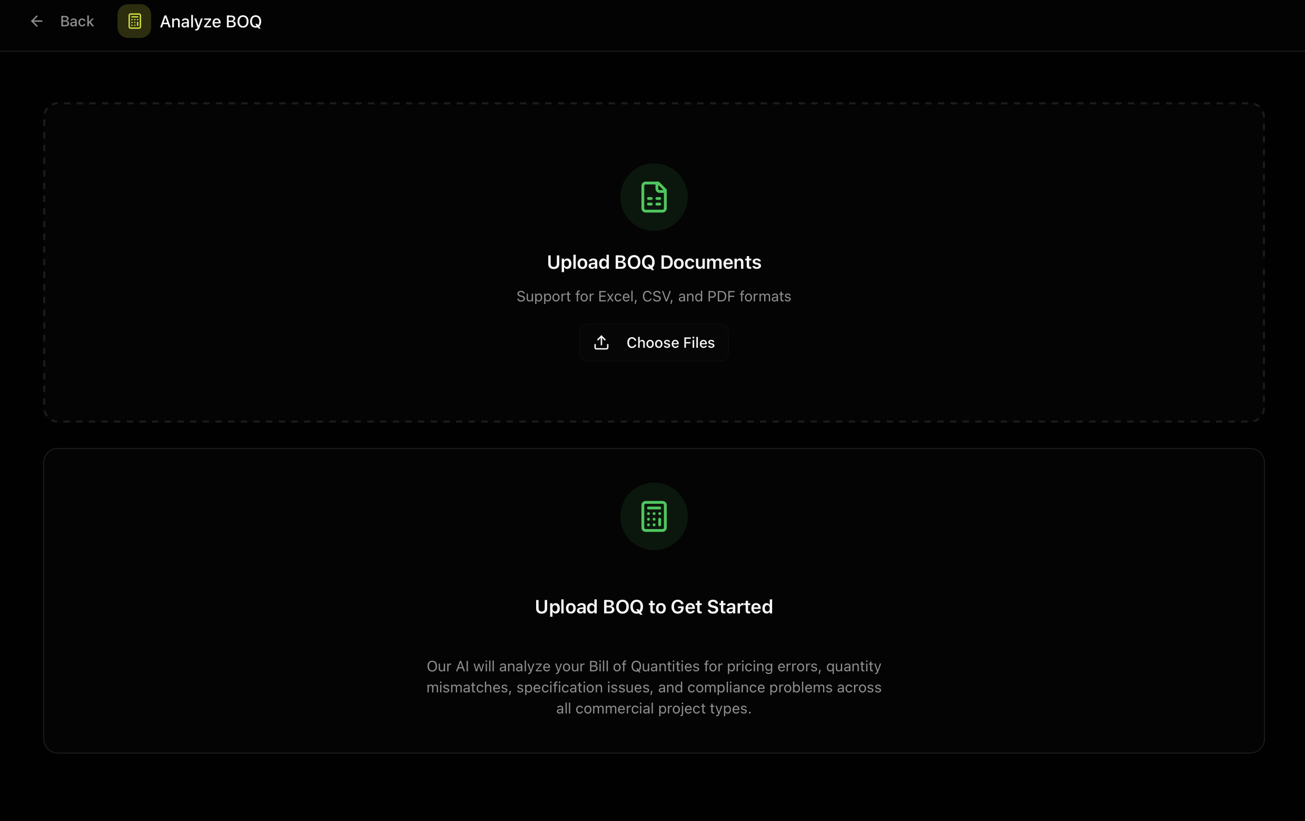Screen dimensions: 1305x821
Task: Click the Choose Files text label
Action: (x=670, y=343)
